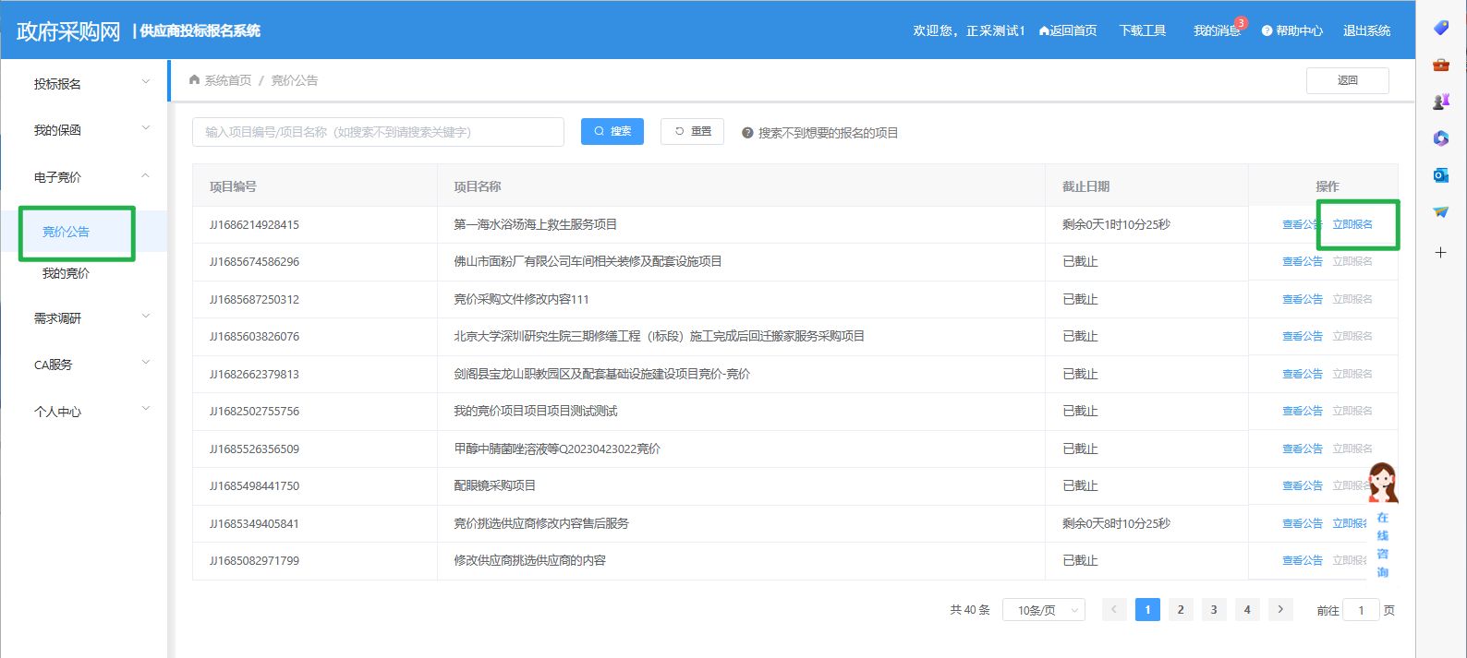Viewport: 1467px width, 658px height.
Task: Select 我的竞价 in the sidebar
Action: click(x=67, y=273)
